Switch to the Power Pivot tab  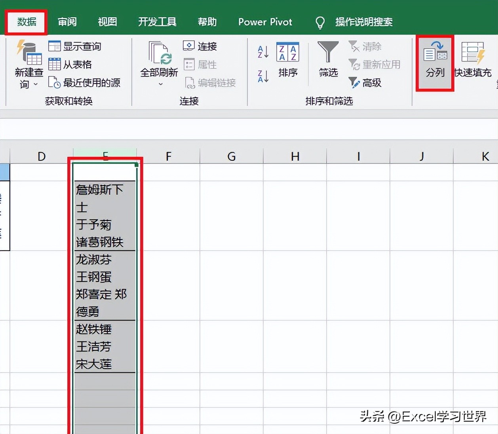(x=265, y=22)
